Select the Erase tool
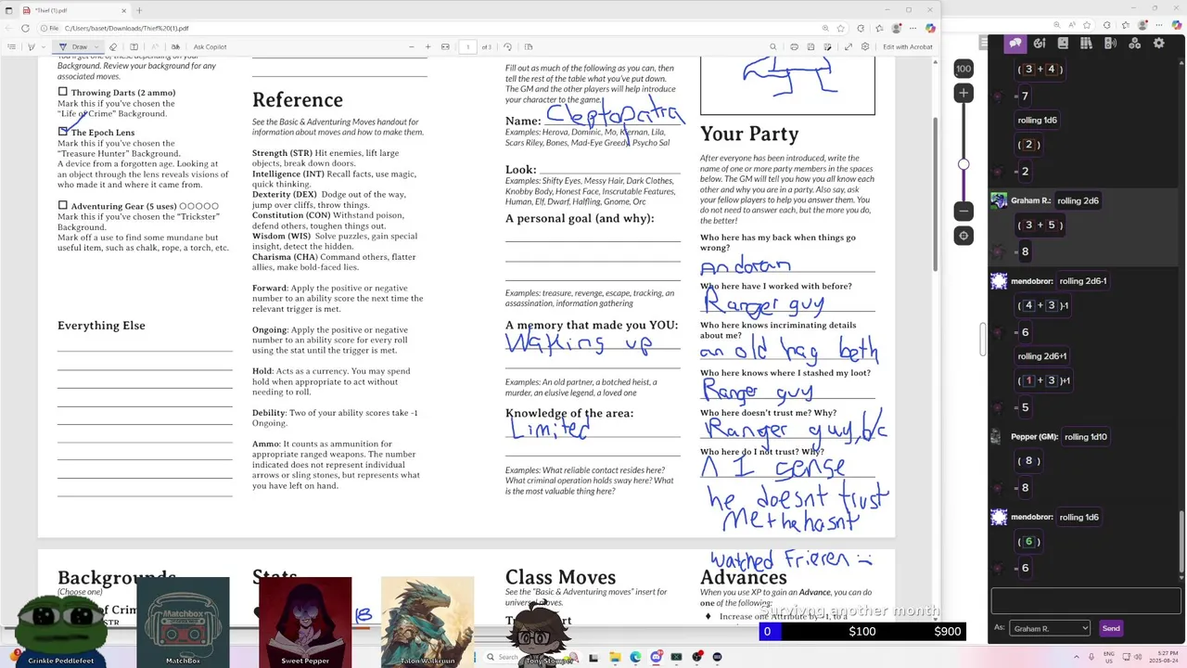This screenshot has height=668, width=1187. click(x=113, y=46)
